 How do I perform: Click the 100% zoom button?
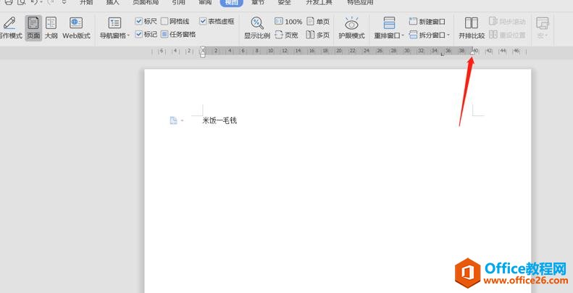[288, 22]
